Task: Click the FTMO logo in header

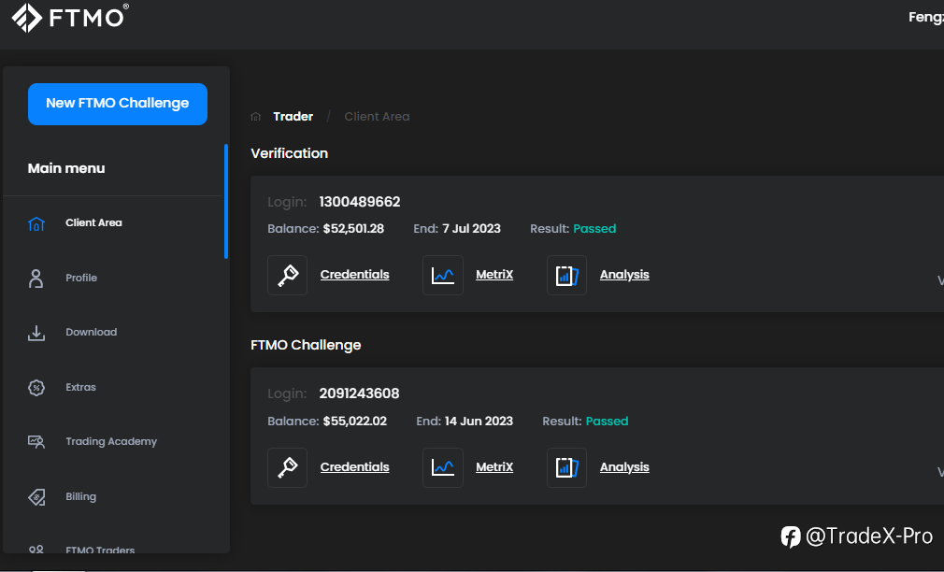Action: [70, 18]
